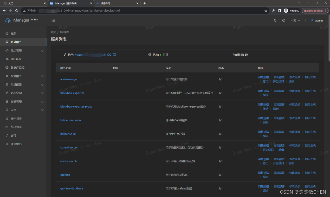This screenshot has height=197, width=330.
Task: Click the 操作日志 sidebar icon
Action: pyautogui.click(x=7, y=119)
